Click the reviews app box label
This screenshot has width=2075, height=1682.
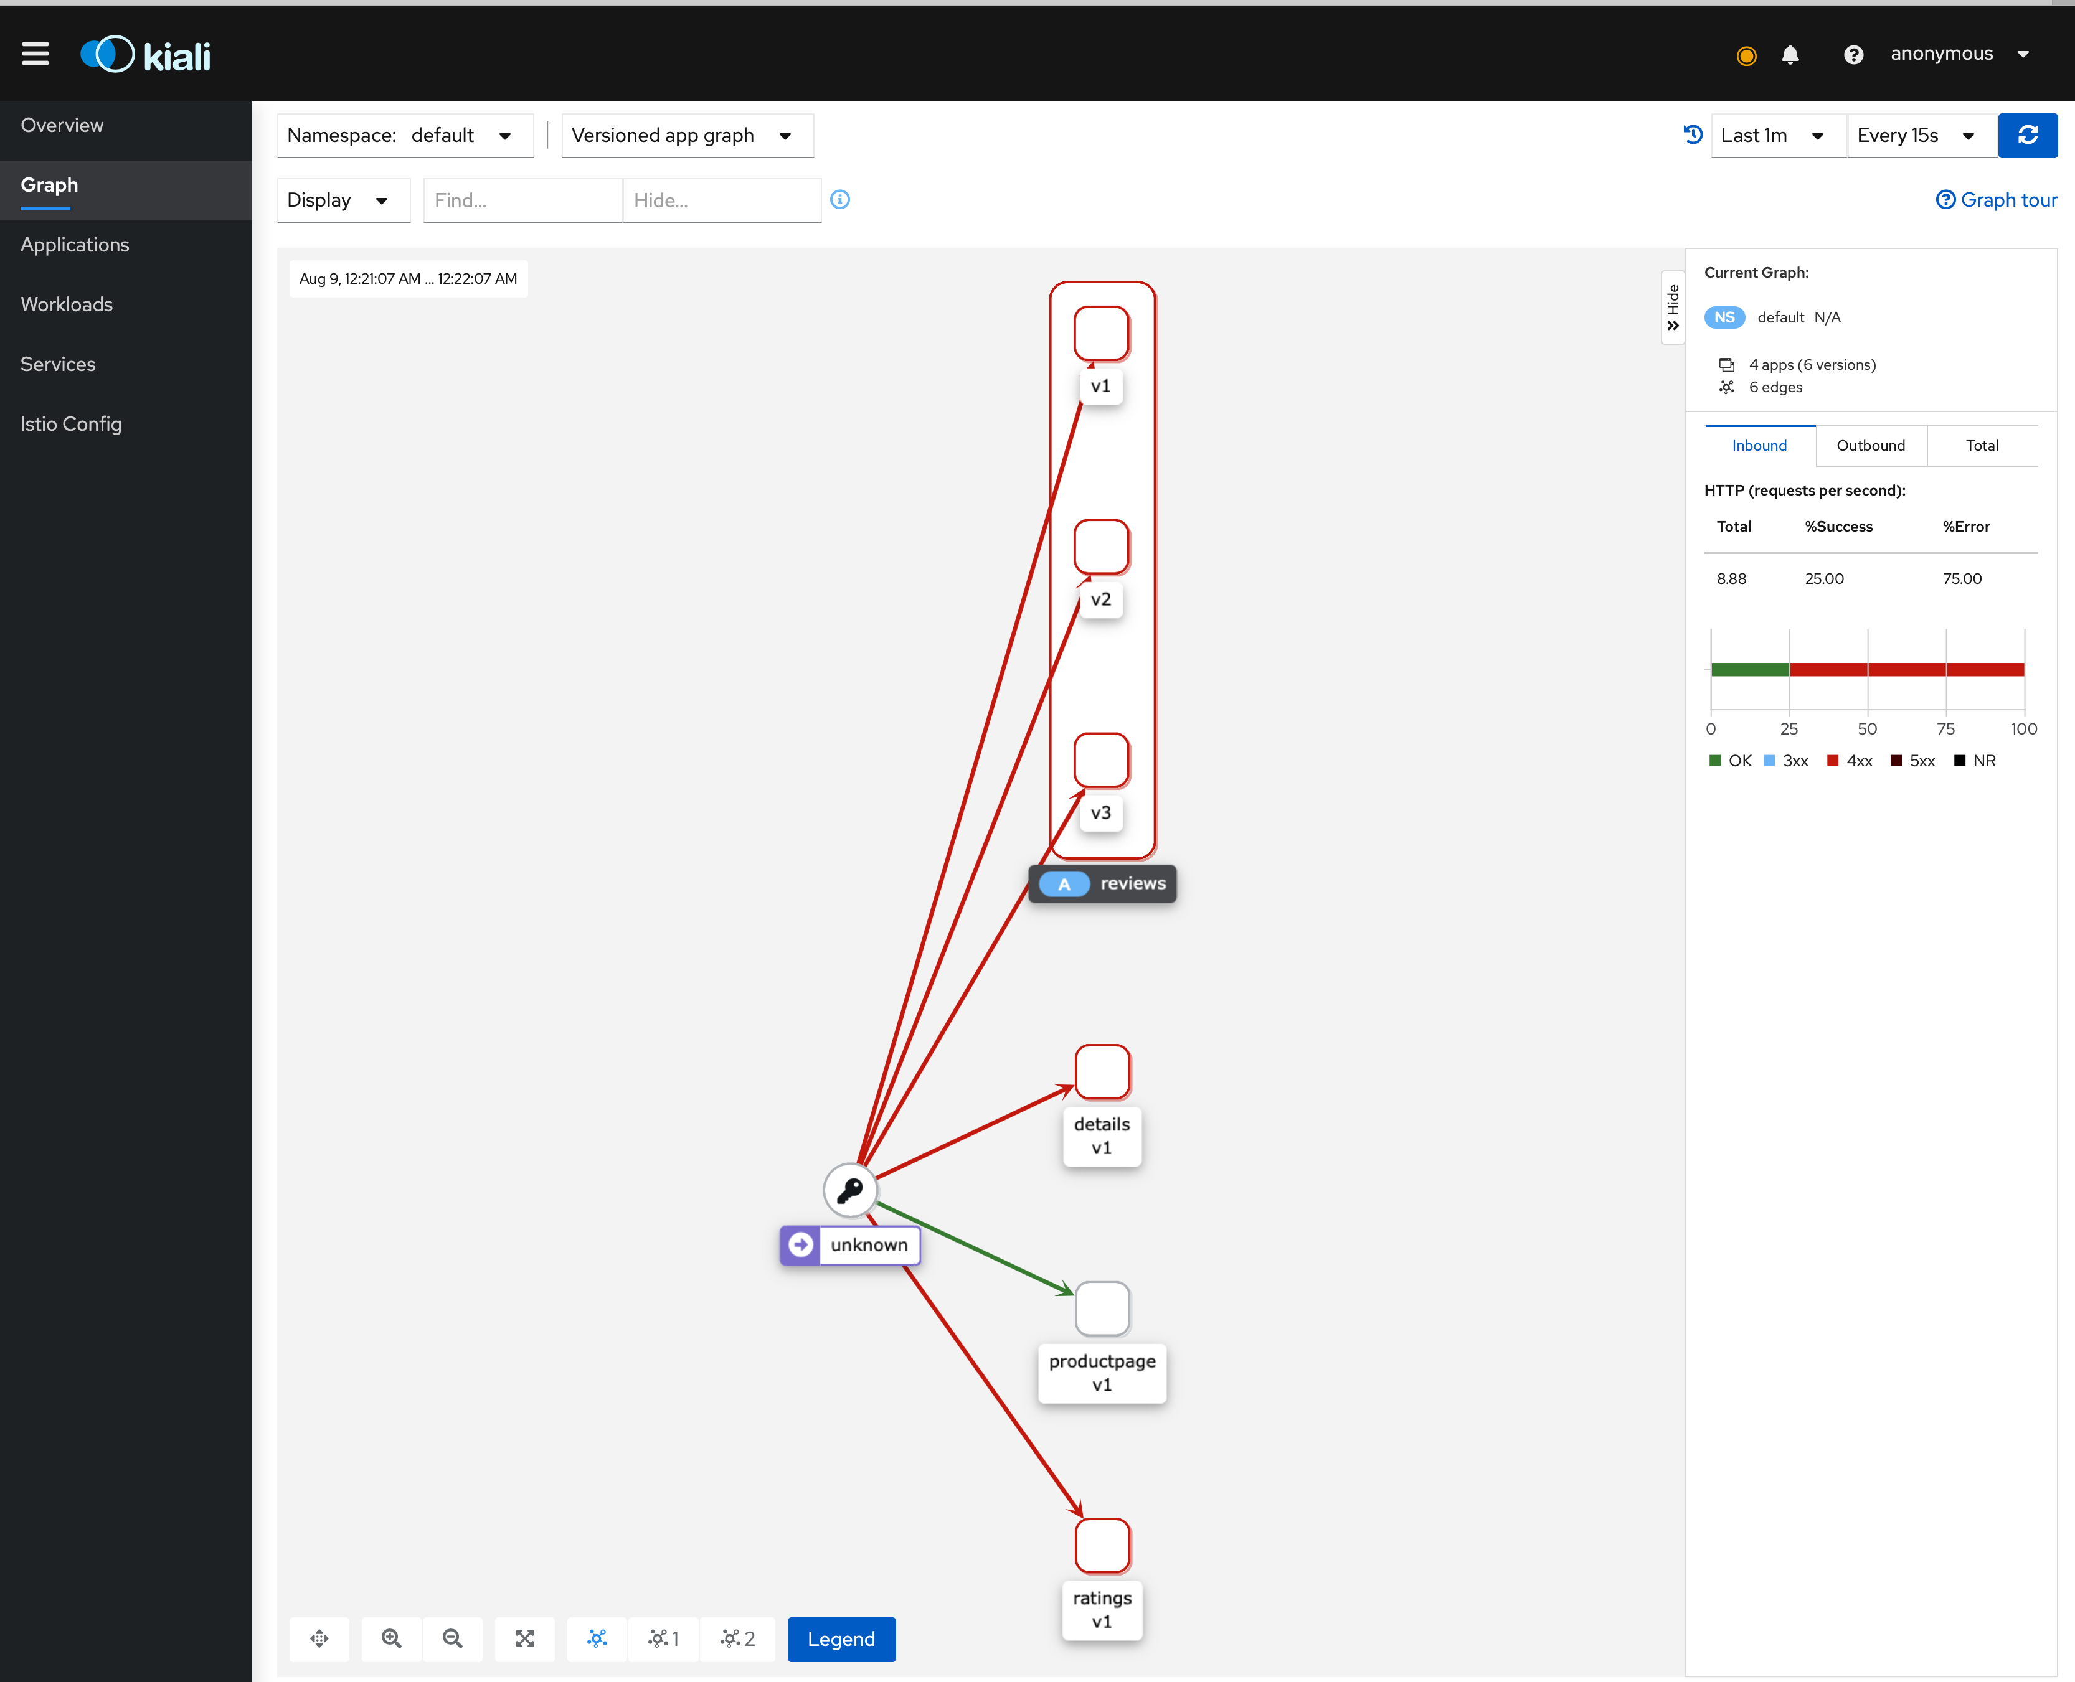coord(1103,883)
